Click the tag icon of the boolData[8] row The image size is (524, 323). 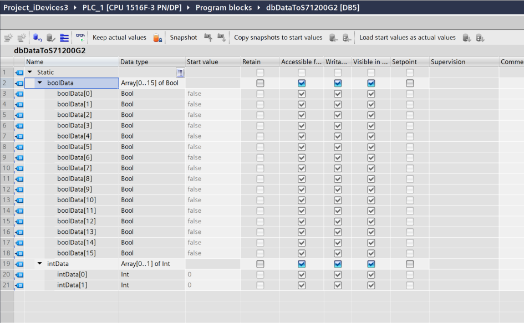tap(19, 179)
